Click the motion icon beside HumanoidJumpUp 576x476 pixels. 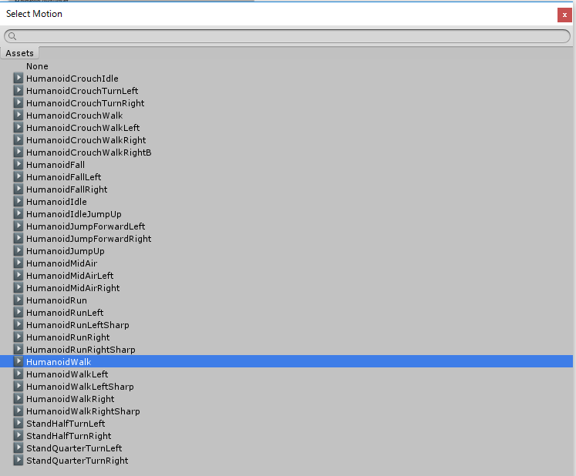tap(19, 251)
